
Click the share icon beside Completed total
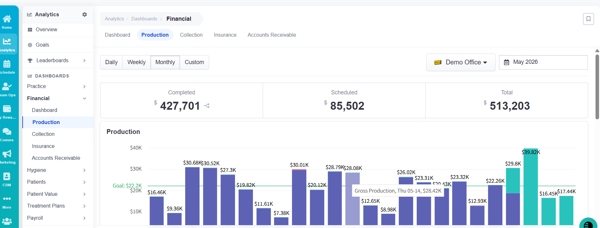(x=207, y=106)
